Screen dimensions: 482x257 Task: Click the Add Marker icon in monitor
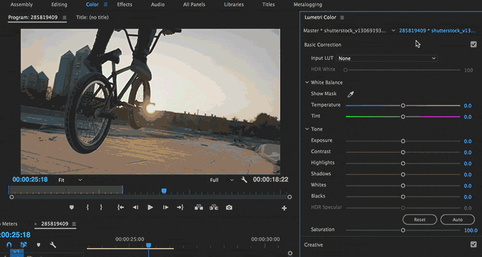pyautogui.click(x=72, y=207)
